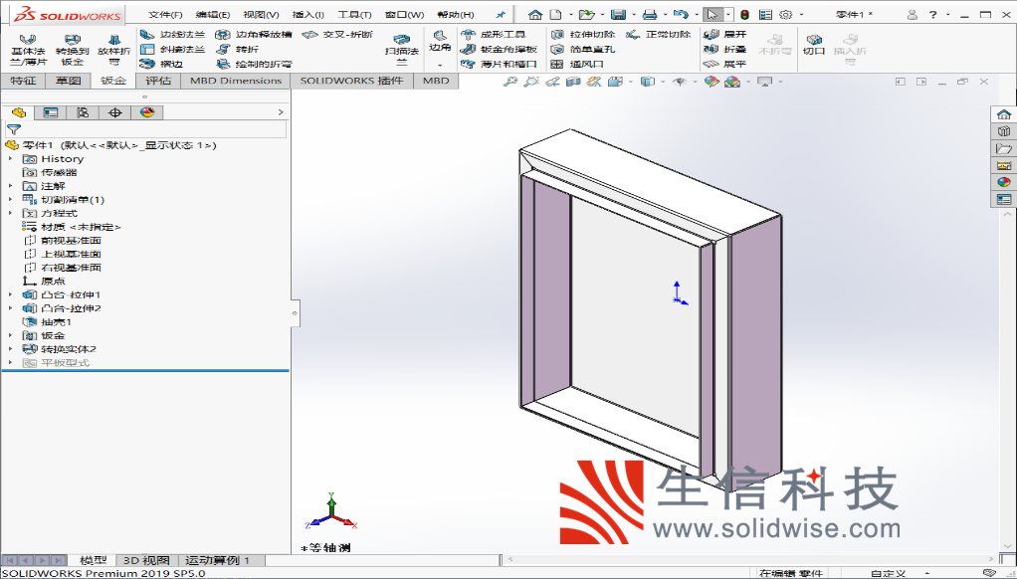Switch to the SOLIDWORKS 插件 tab
Image resolution: width=1017 pixels, height=579 pixels.
[351, 81]
